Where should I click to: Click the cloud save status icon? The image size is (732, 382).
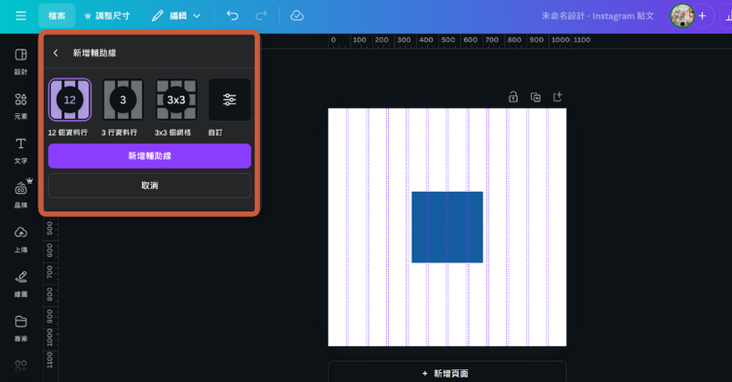pos(296,16)
